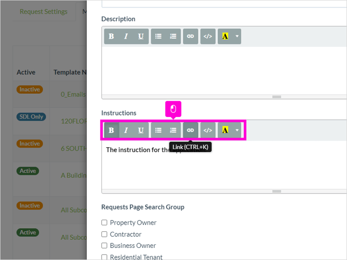Open code view in the Instructions toolbar

pos(208,130)
